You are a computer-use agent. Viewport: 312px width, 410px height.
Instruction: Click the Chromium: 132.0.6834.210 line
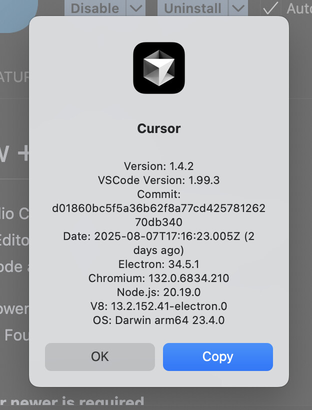tap(158, 278)
